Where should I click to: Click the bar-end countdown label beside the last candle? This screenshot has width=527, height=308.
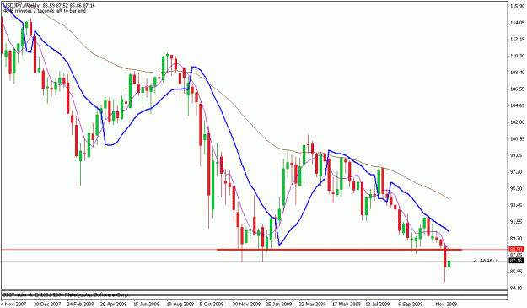pyautogui.click(x=486, y=261)
